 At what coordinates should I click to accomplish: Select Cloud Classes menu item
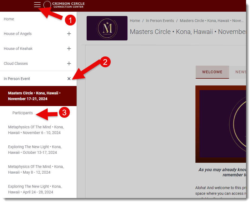point(16,63)
